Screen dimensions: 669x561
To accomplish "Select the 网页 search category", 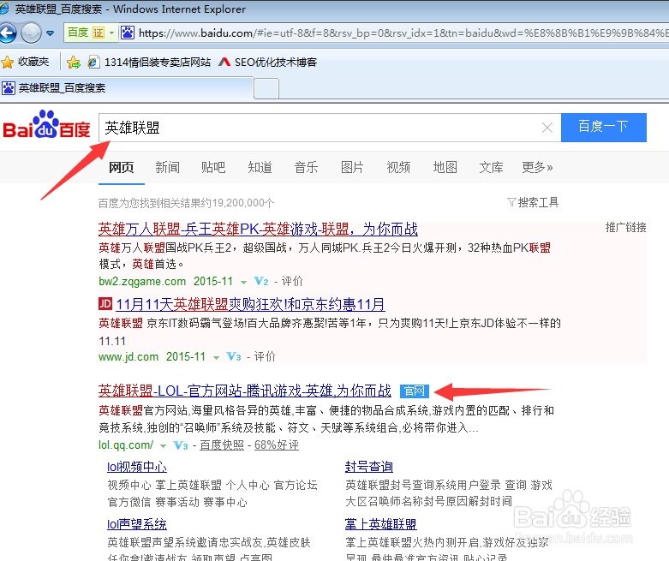I will click(x=121, y=167).
